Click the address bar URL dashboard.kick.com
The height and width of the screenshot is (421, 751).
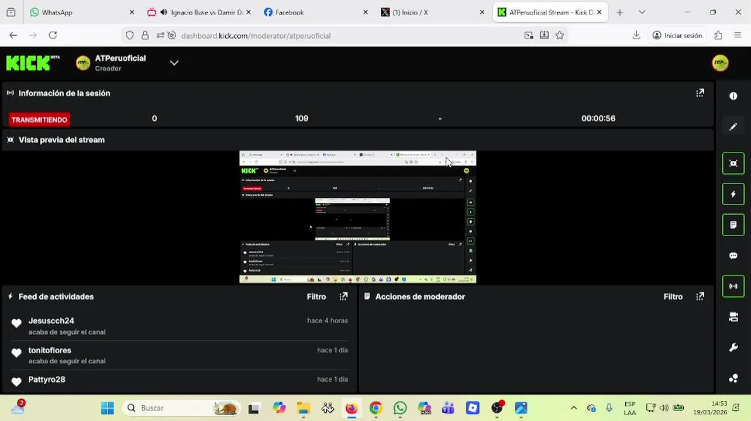coord(256,36)
